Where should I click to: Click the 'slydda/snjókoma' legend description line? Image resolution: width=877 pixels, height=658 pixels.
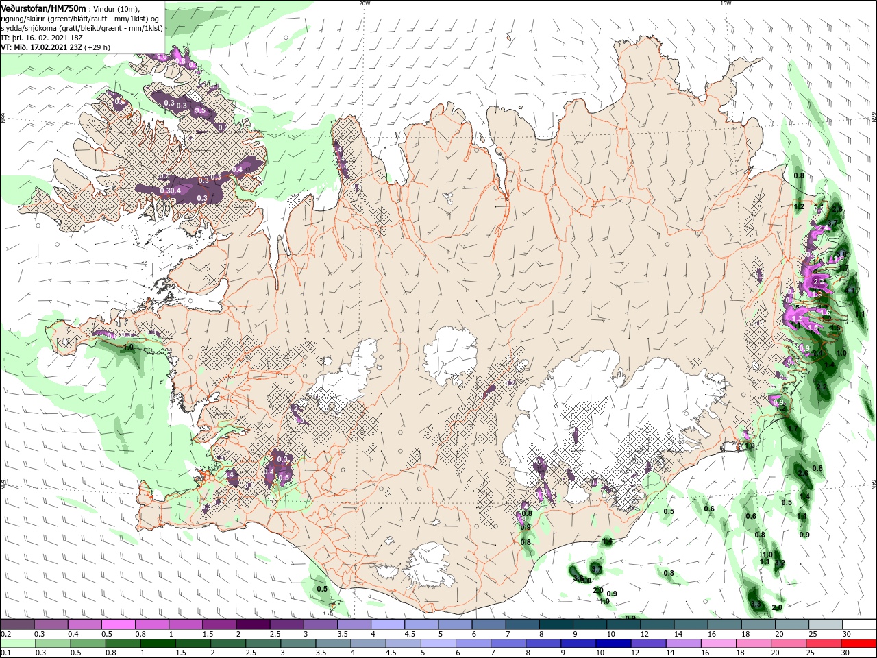[82, 28]
